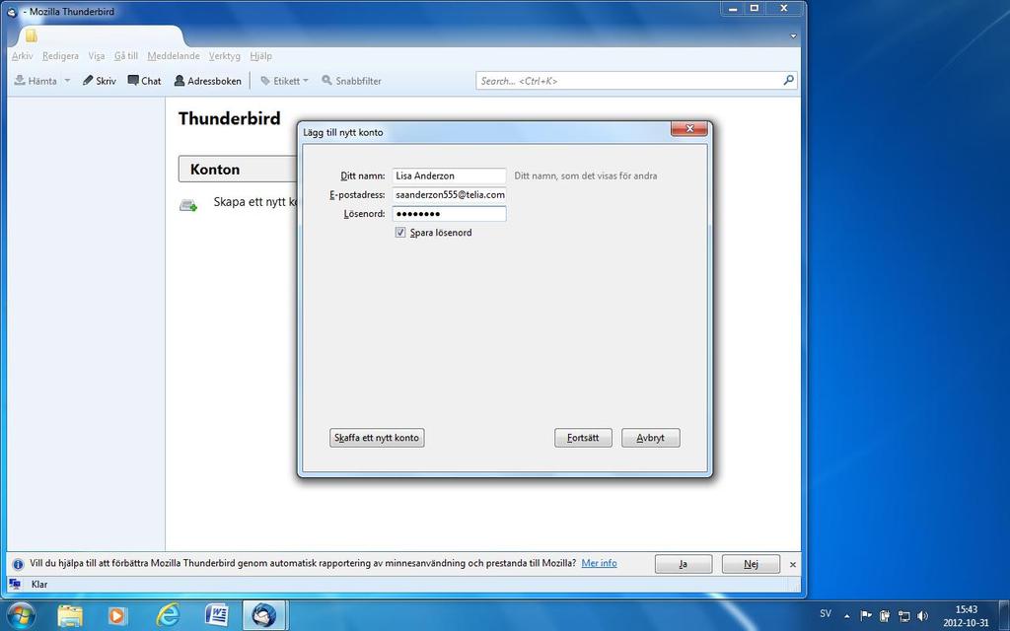Click the Thunderbird heading text
The image size is (1010, 631).
coord(229,118)
